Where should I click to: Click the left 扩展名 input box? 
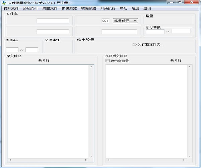(x=12, y=50)
